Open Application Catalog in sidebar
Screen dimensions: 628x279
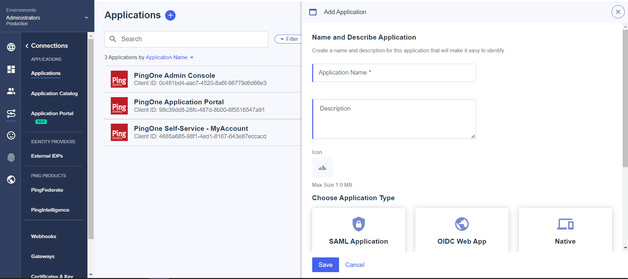[x=54, y=94]
